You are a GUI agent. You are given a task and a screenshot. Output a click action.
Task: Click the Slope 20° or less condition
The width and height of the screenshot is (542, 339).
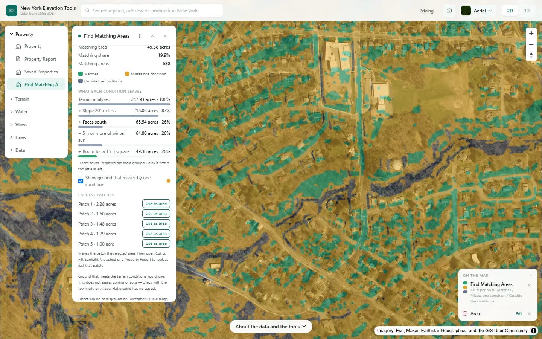coord(124,112)
